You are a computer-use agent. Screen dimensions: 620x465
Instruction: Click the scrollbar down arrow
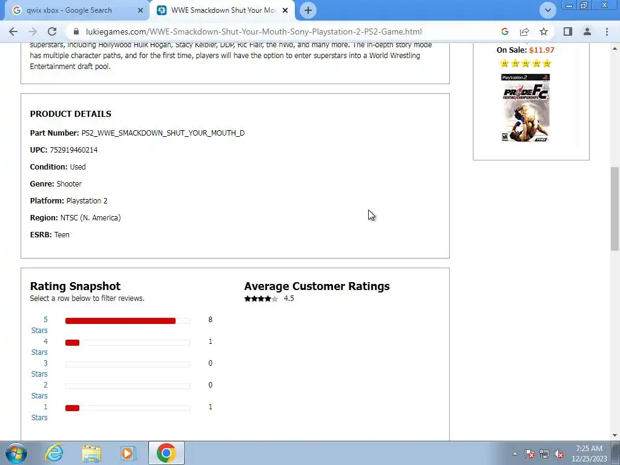pos(615,435)
